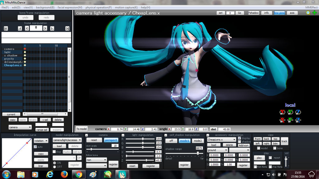This screenshot has height=179, width=319.
Task: Open the CheapLens.x accessory dropdown
Action: [x=221, y=140]
